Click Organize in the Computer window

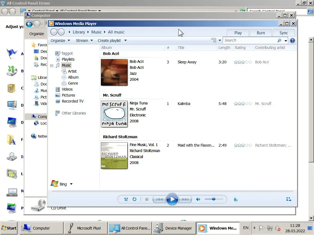37,34
